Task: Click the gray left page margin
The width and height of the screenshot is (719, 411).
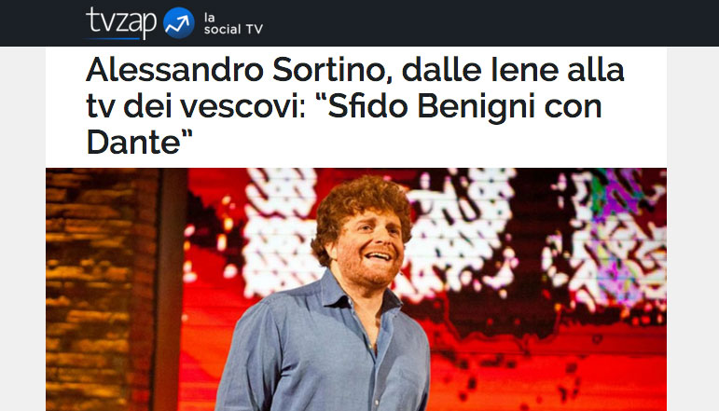Action: (22, 228)
